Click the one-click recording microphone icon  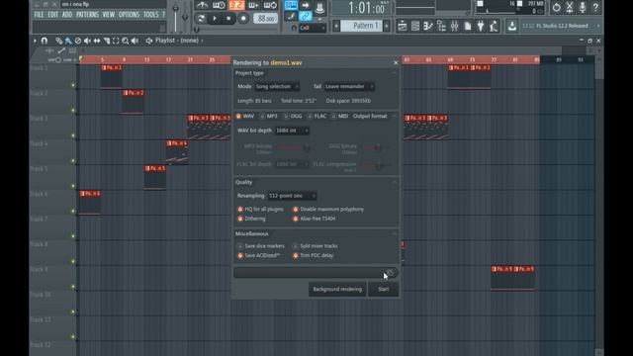(583, 7)
